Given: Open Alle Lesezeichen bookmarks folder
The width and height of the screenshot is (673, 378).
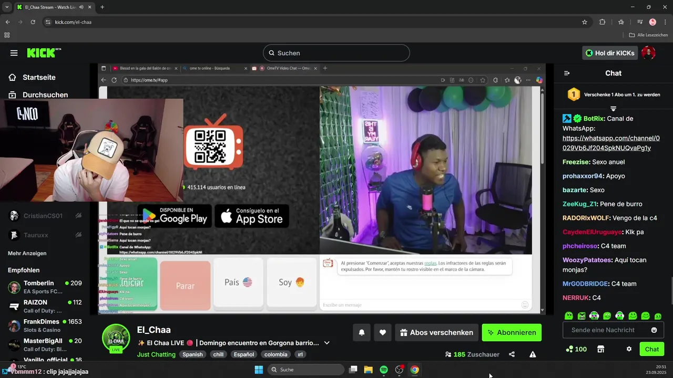Looking at the screenshot, I should pos(648,35).
